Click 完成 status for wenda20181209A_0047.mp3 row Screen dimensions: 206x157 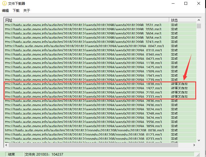[174, 46]
